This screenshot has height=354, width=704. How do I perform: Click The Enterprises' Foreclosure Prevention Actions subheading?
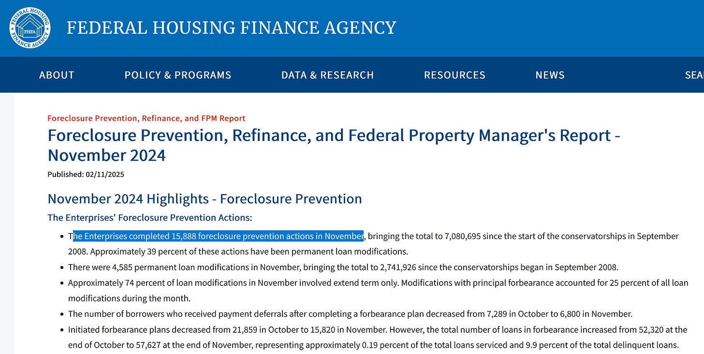[x=150, y=218]
